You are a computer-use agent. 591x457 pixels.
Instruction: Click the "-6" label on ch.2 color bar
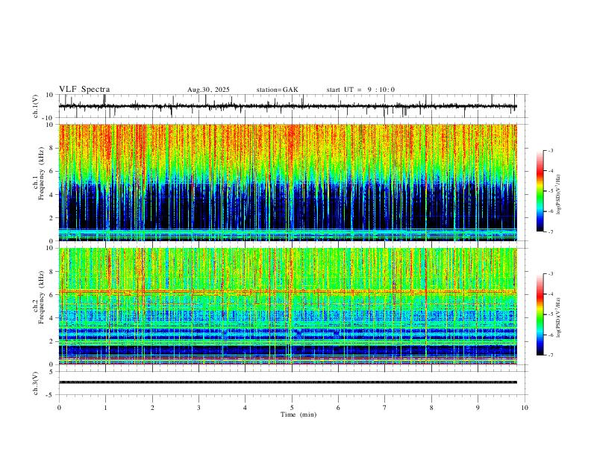coord(551,335)
